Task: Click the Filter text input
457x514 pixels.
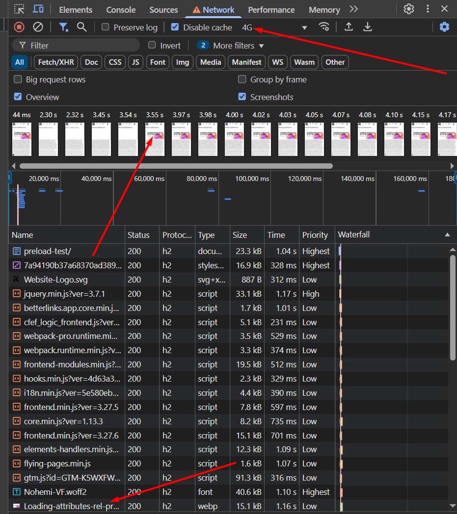Action: (76, 45)
